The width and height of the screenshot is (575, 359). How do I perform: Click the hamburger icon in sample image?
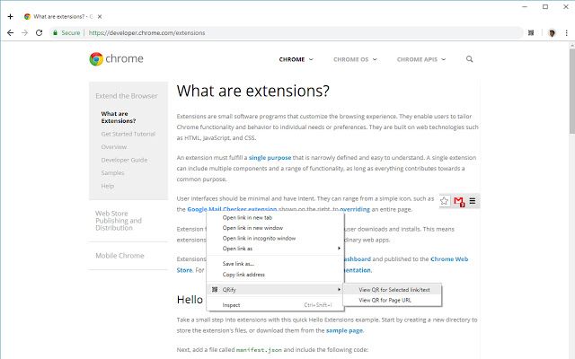click(x=473, y=201)
